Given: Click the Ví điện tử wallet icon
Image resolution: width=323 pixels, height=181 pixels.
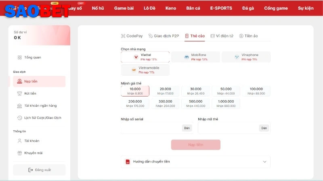Looking at the screenshot, I should pyautogui.click(x=213, y=36).
